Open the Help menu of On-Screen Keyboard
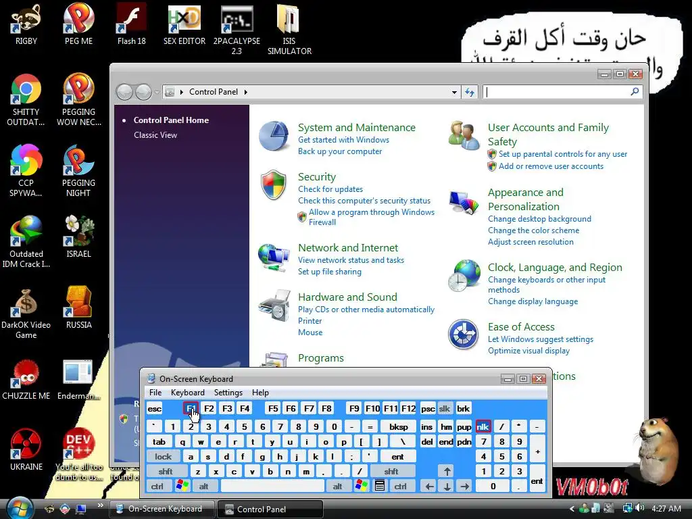This screenshot has height=519, width=692. (x=260, y=393)
